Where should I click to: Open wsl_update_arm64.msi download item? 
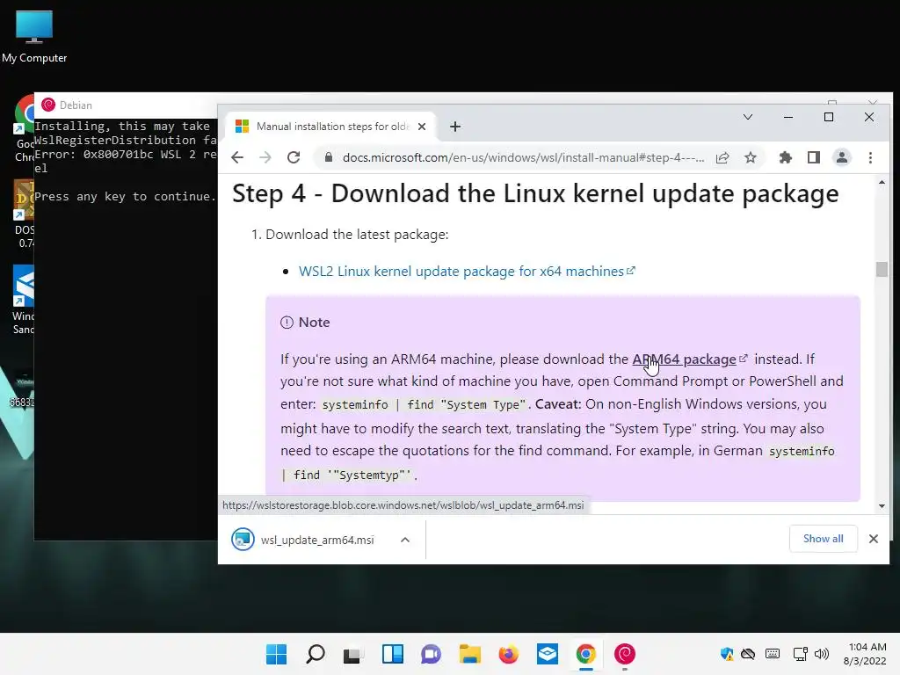coord(303,540)
